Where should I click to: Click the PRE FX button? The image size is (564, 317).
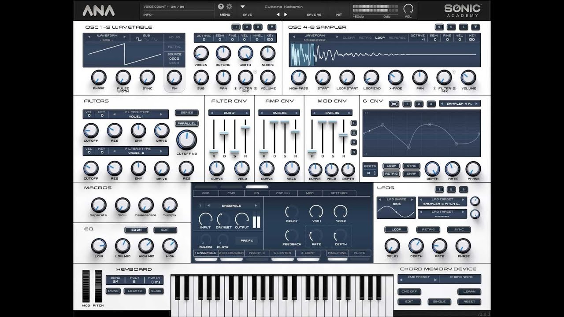(x=247, y=240)
